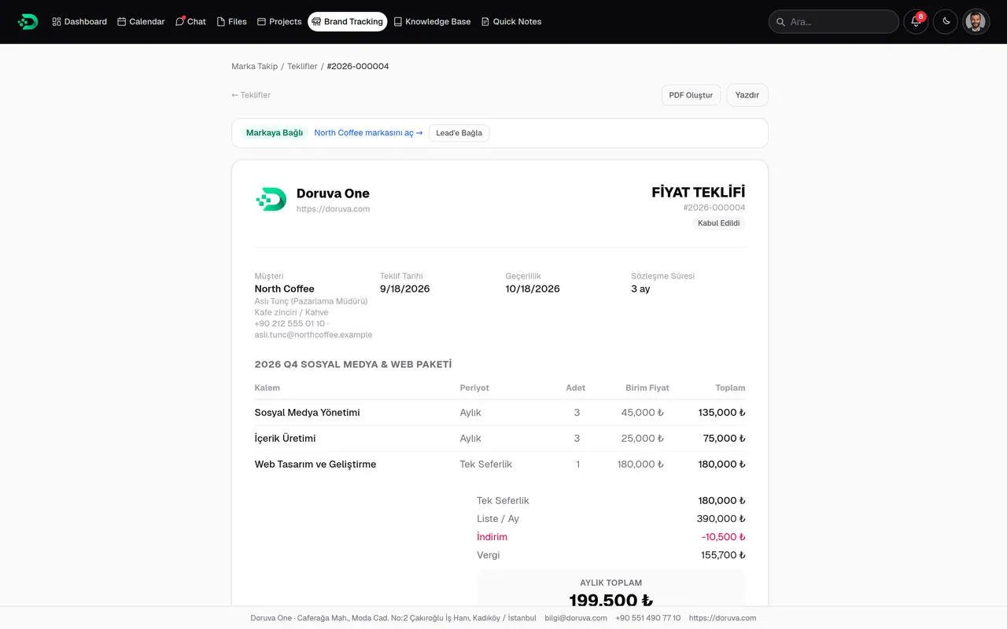Image resolution: width=1007 pixels, height=629 pixels.
Task: Click the Vergi amount 155,700 ₺
Action: [x=723, y=555]
